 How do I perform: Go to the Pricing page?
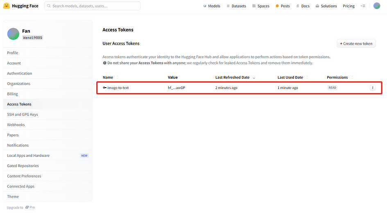point(349,6)
